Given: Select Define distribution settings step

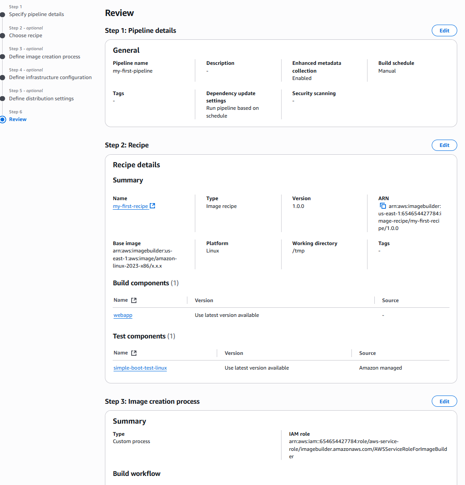Looking at the screenshot, I should [x=41, y=99].
